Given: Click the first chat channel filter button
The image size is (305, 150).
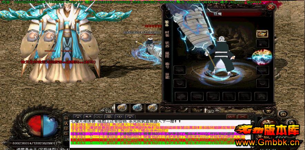Looking at the screenshot, I should point(79,116).
